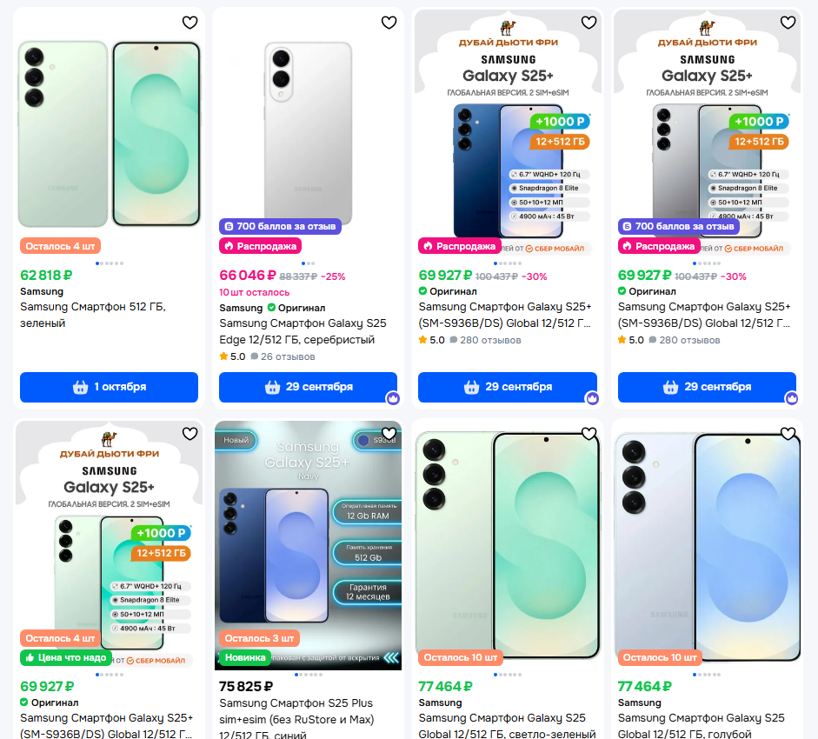Add silver Galaxy S25+ to cart, 29 сентября
The height and width of the screenshot is (739, 818).
point(707,387)
